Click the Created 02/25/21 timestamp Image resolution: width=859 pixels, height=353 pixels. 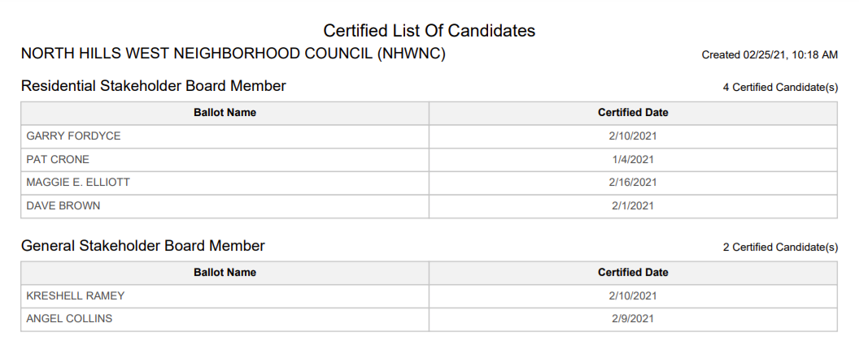click(x=770, y=54)
